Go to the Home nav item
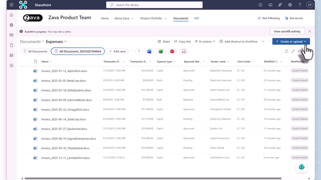The width and height of the screenshot is (321, 180). click(x=105, y=18)
